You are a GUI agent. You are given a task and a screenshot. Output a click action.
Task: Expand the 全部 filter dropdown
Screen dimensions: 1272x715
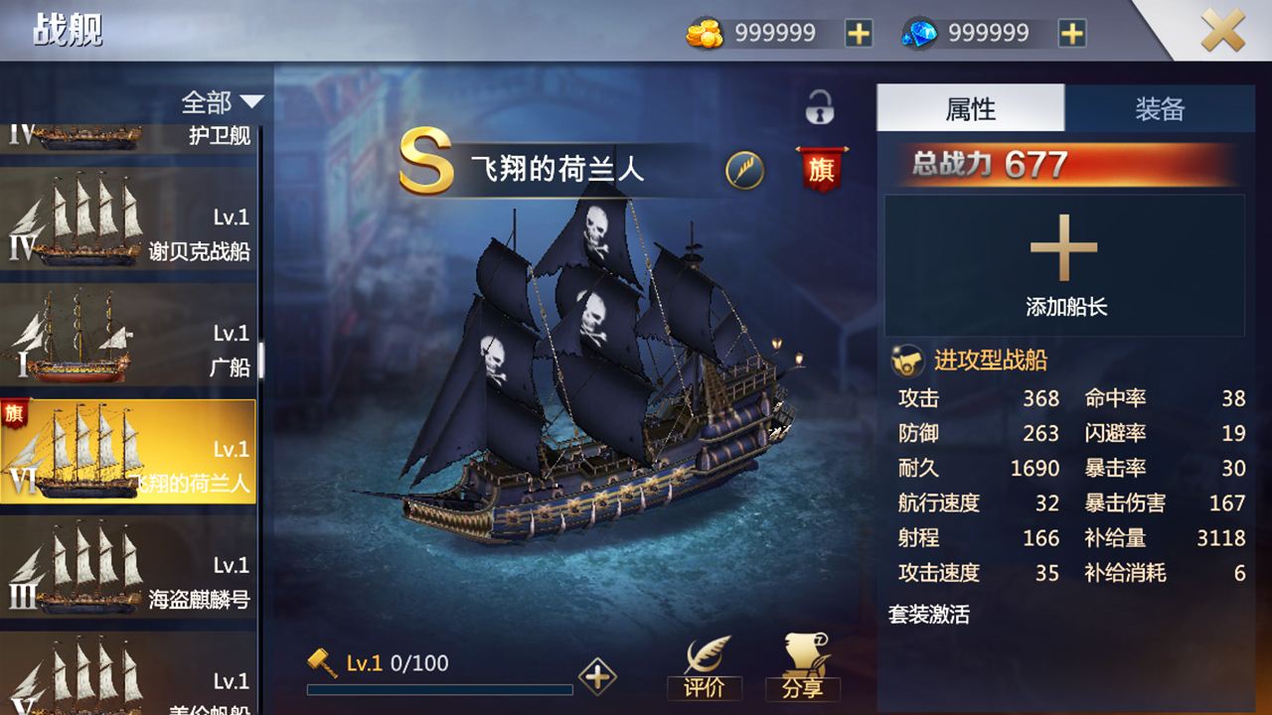click(x=223, y=102)
